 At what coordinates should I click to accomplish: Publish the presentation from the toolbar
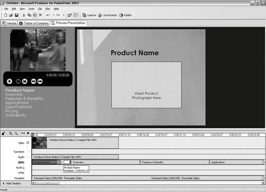click(125, 15)
